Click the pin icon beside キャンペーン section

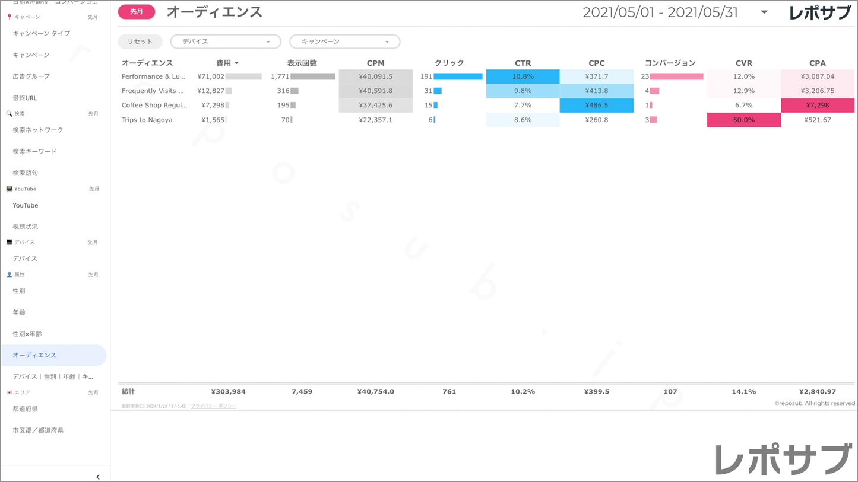tap(9, 17)
